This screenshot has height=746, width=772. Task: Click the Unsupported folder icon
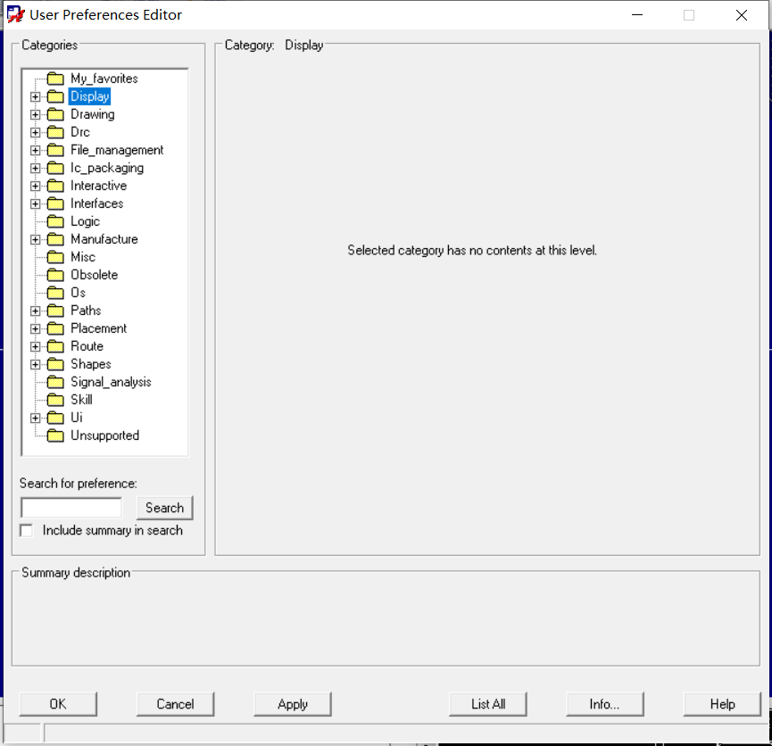point(55,435)
